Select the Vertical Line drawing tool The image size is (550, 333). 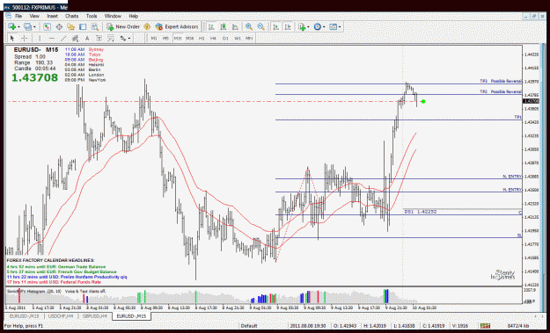40,38
